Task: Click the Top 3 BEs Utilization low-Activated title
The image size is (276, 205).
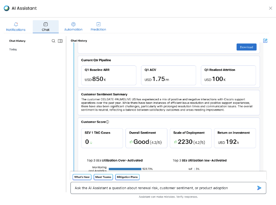Action: click(x=200, y=160)
